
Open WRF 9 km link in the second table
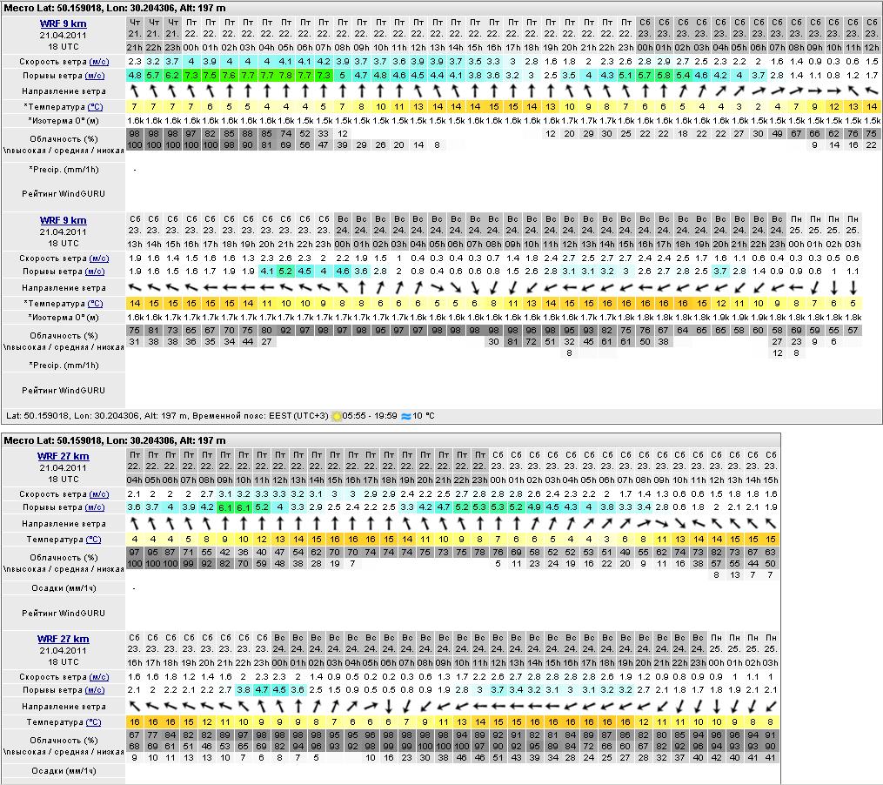point(63,221)
